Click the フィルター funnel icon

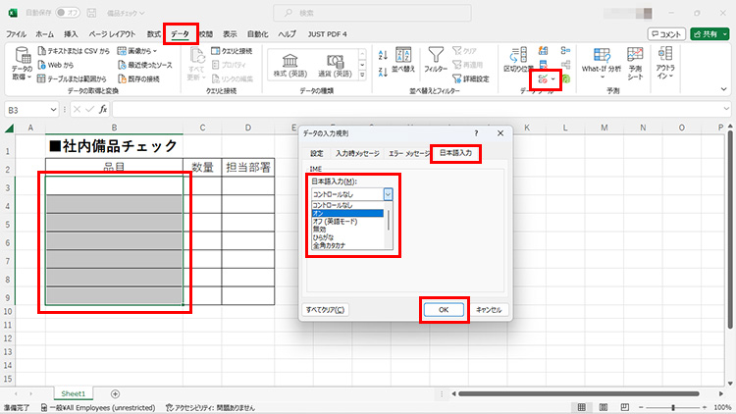pyautogui.click(x=436, y=60)
